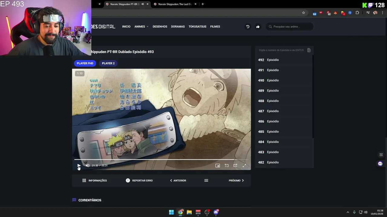Viewport: 387px width, 217px height.
Task: Open the TOKUSATSUS section
Action: click(197, 27)
